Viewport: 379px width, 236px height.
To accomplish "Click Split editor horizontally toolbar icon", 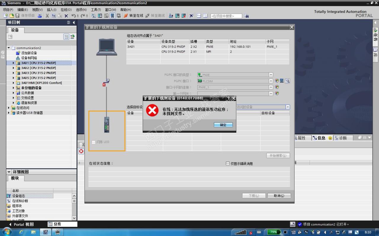I will click(199, 16).
